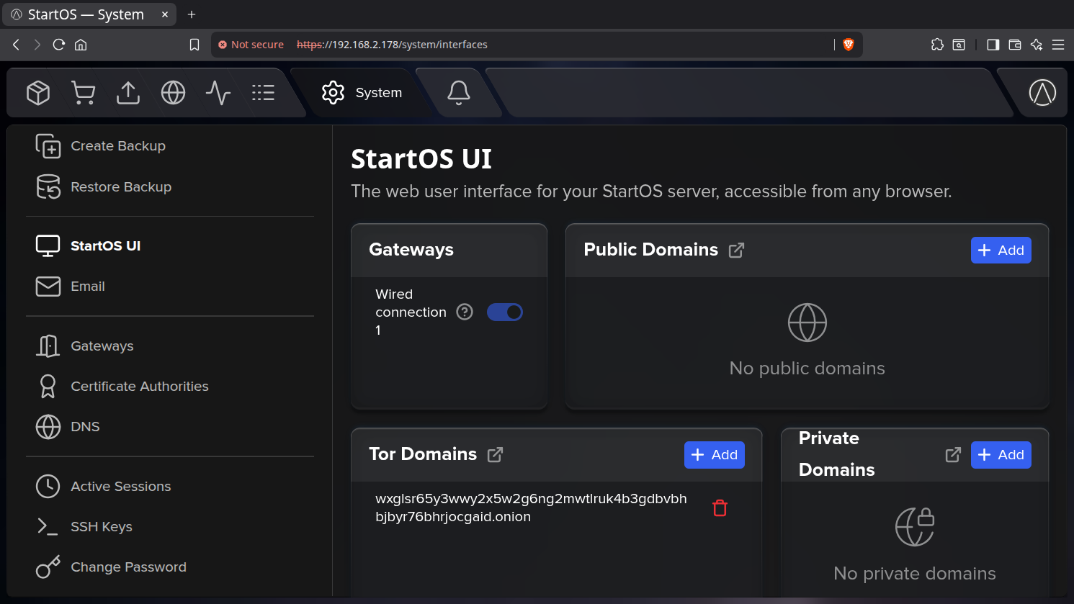The image size is (1074, 604).
Task: Open Private Domains external link icon
Action: coord(953,454)
